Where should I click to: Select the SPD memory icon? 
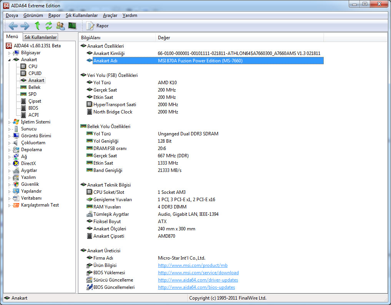[x=23, y=94]
